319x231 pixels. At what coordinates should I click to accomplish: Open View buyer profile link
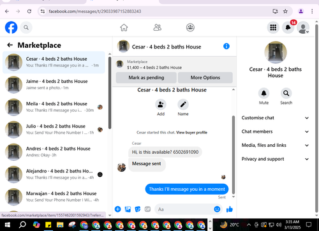tap(192, 133)
